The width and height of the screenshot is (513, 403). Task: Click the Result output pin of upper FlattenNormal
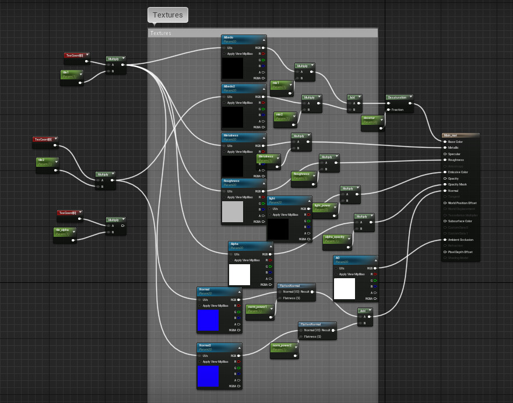[312, 292]
